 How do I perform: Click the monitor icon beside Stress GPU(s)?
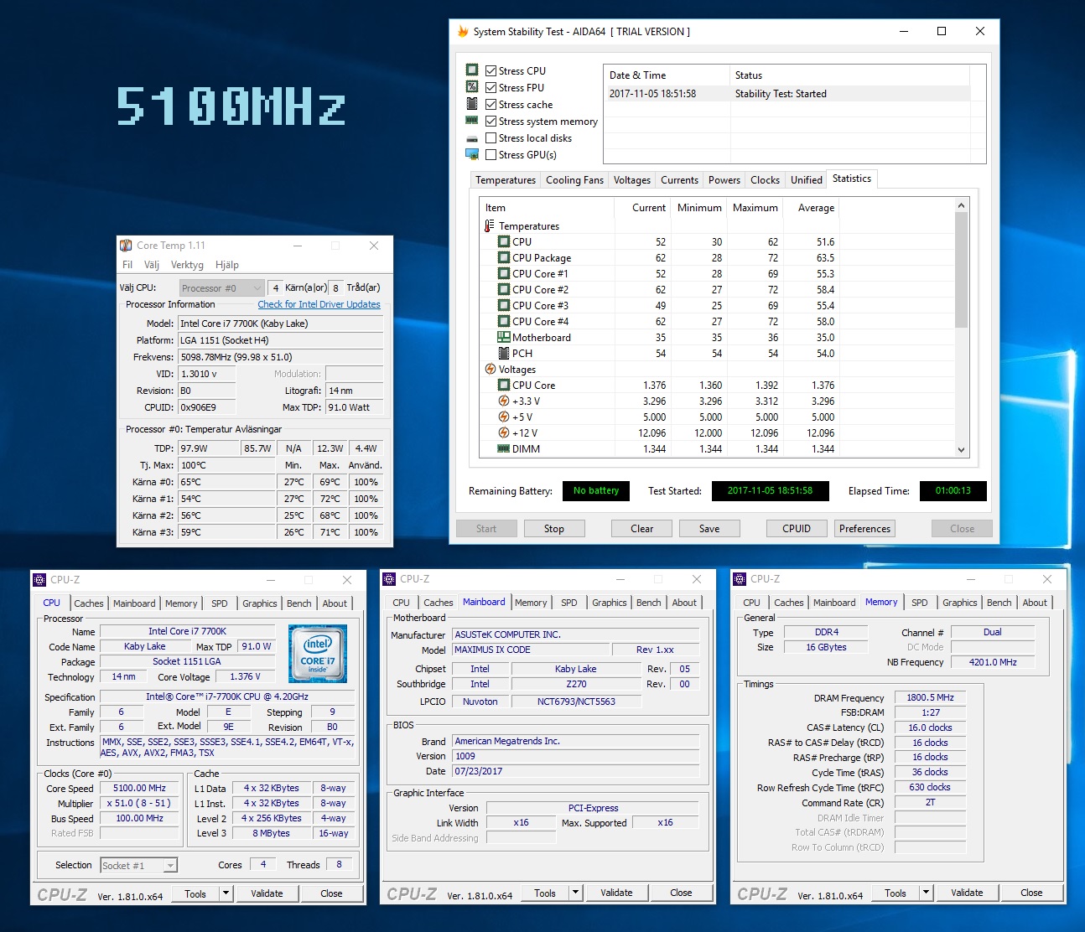point(472,154)
